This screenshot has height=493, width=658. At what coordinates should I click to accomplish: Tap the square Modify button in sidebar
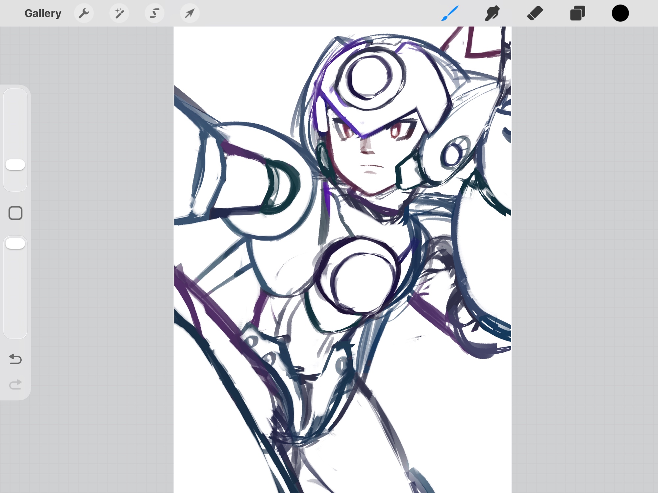coord(15,213)
